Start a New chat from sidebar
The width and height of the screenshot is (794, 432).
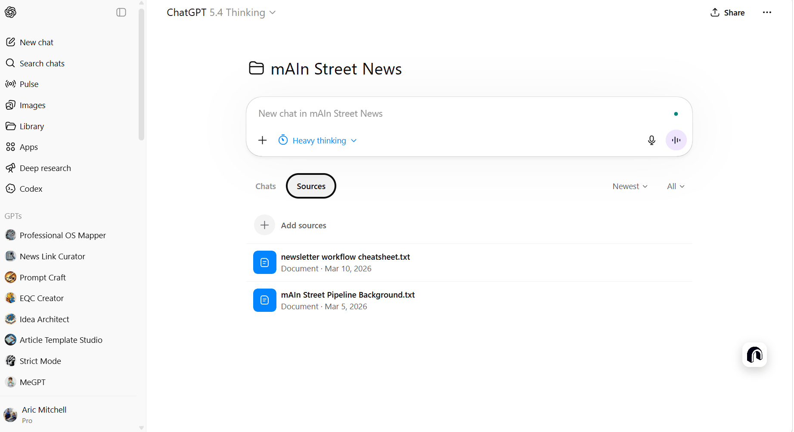coord(37,42)
